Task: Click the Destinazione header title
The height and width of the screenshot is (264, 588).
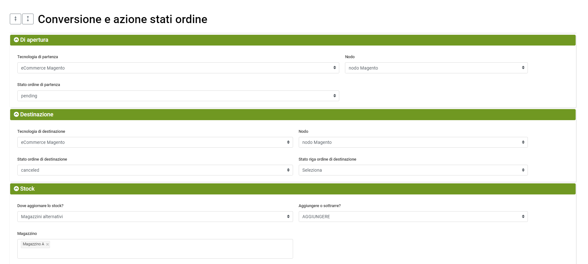Action: coord(37,114)
